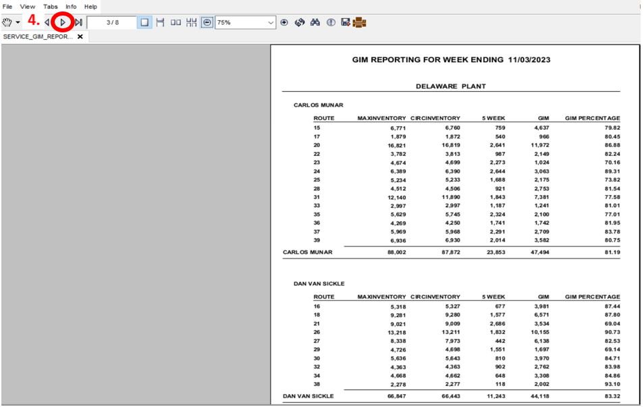Open the File menu
Image resolution: width=644 pixels, height=407 pixels.
7,7
